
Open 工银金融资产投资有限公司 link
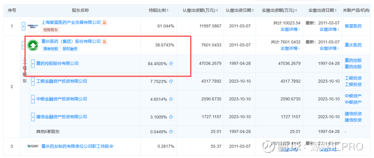pyautogui.click(x=62, y=81)
